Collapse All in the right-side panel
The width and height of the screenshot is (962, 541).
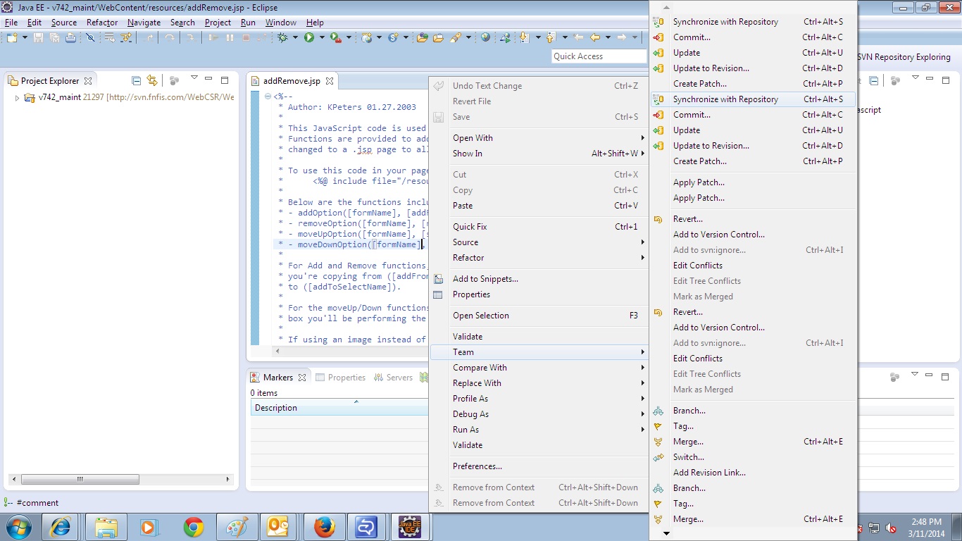pos(873,81)
